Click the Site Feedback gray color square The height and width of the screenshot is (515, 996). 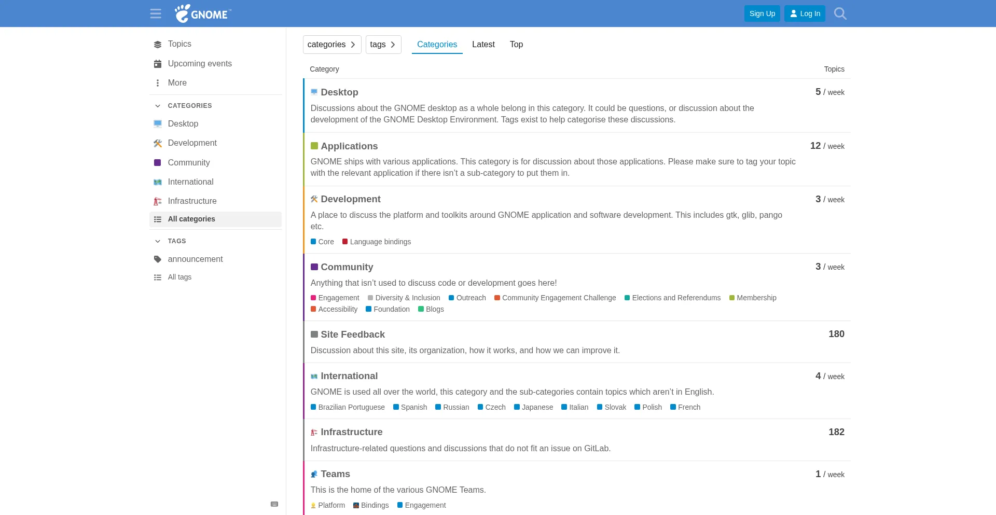pos(314,335)
